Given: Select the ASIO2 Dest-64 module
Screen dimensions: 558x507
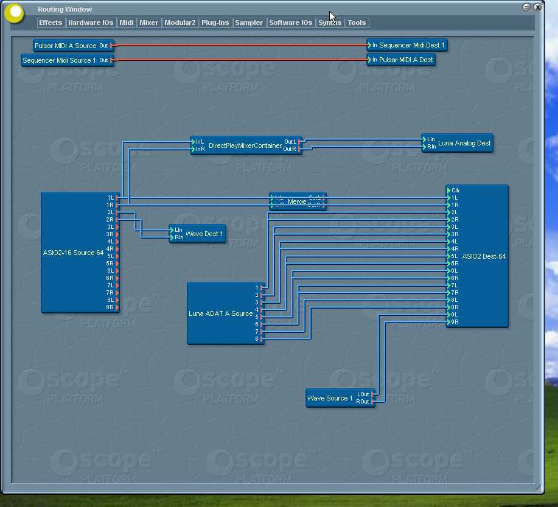Looking at the screenshot, I should (x=477, y=256).
